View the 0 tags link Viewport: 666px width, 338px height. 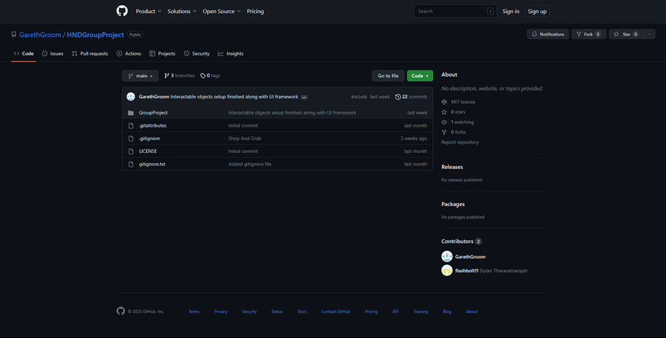(210, 76)
